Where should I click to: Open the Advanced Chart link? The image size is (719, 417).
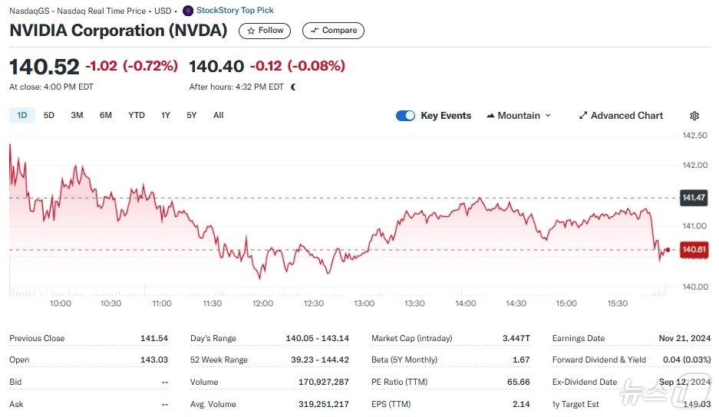pos(626,116)
